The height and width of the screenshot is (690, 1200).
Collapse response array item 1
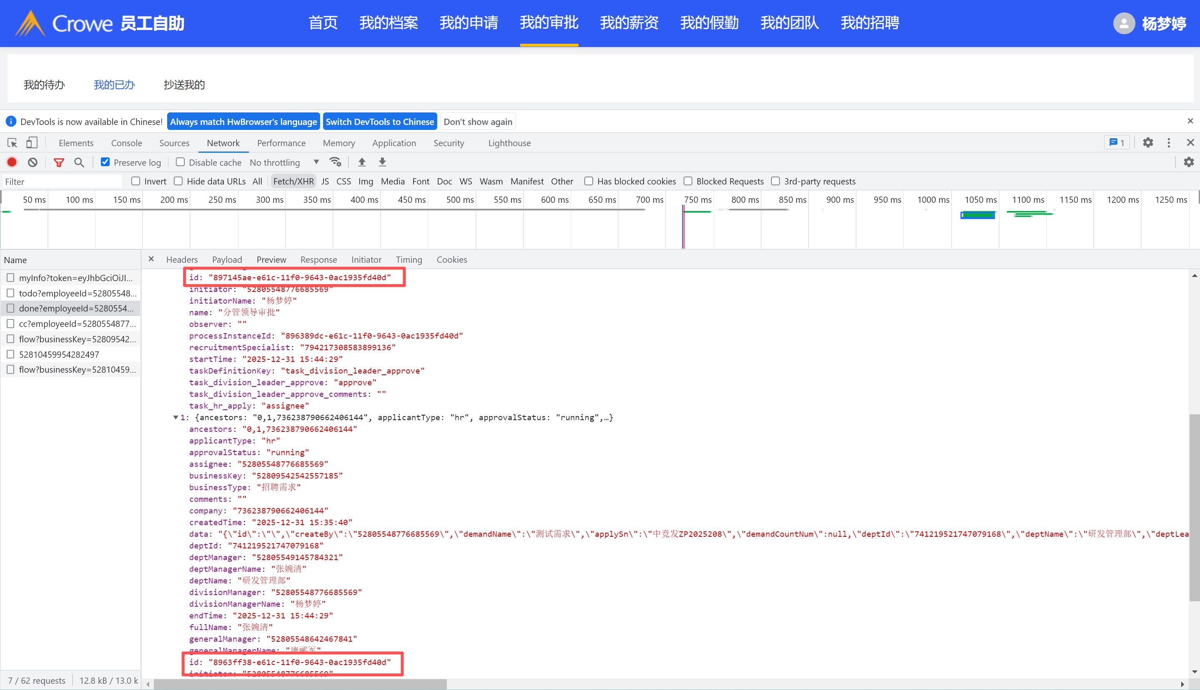175,418
